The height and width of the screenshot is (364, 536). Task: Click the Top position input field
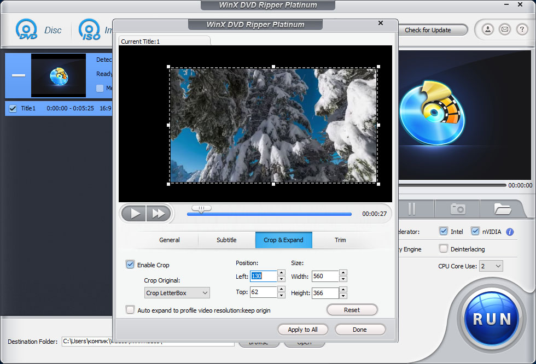pos(263,292)
